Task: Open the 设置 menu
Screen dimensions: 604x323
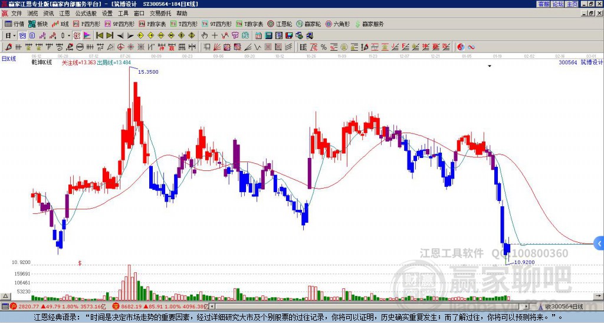Action: [107, 14]
